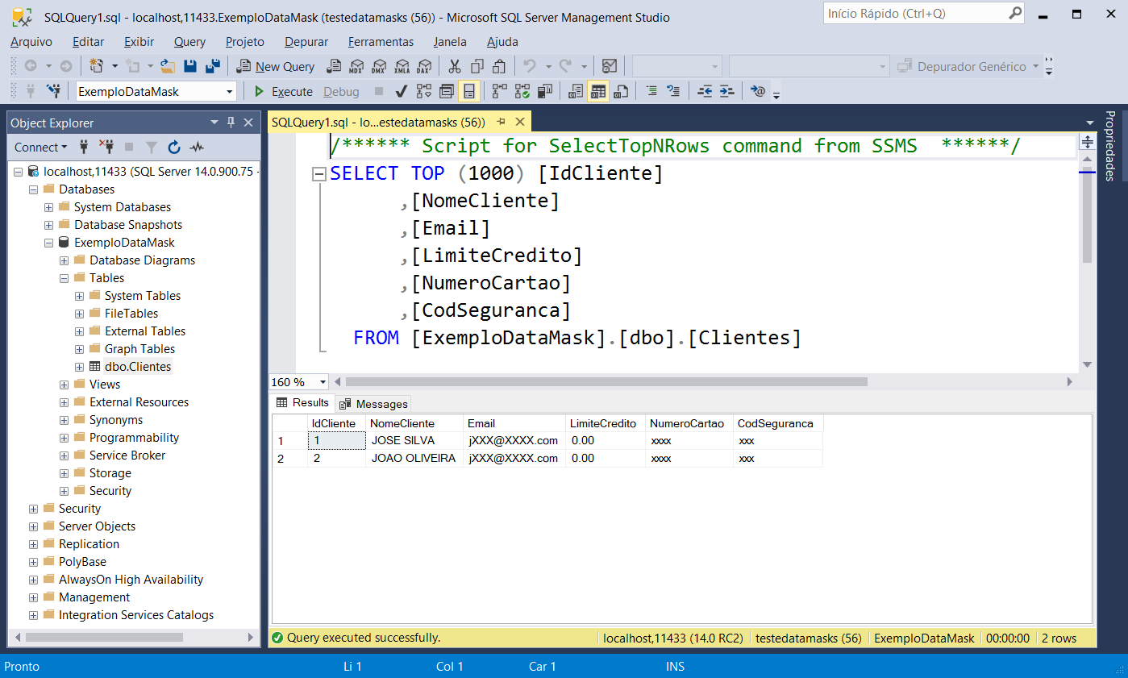Click the New Query button
The width and height of the screenshot is (1128, 678).
pyautogui.click(x=275, y=66)
